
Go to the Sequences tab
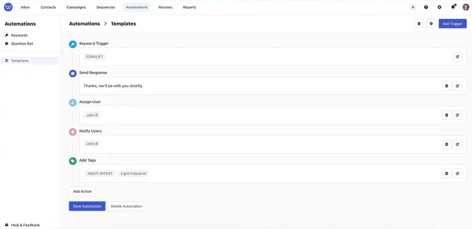coord(106,7)
